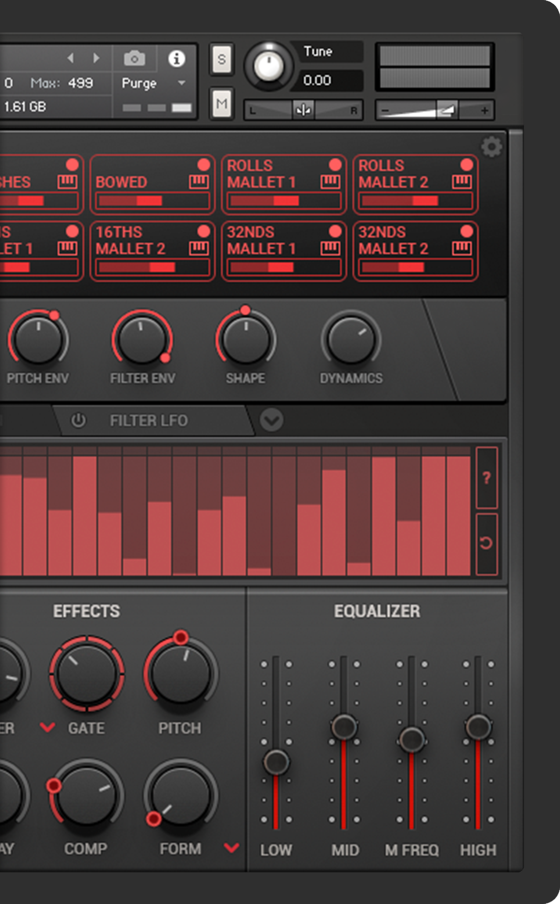Toggle ROLLS MALLET 1 red dot
The height and width of the screenshot is (904, 560).
point(335,164)
